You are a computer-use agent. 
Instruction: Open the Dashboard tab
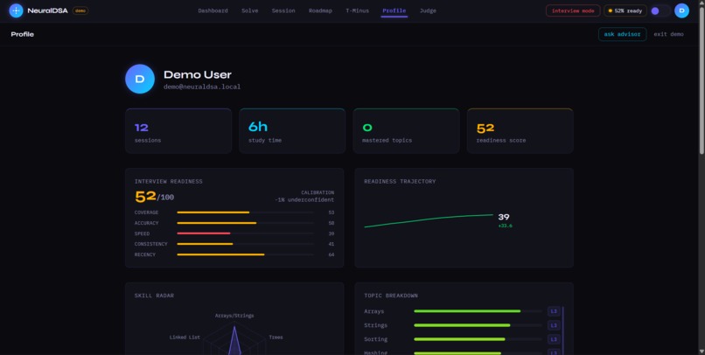point(213,10)
